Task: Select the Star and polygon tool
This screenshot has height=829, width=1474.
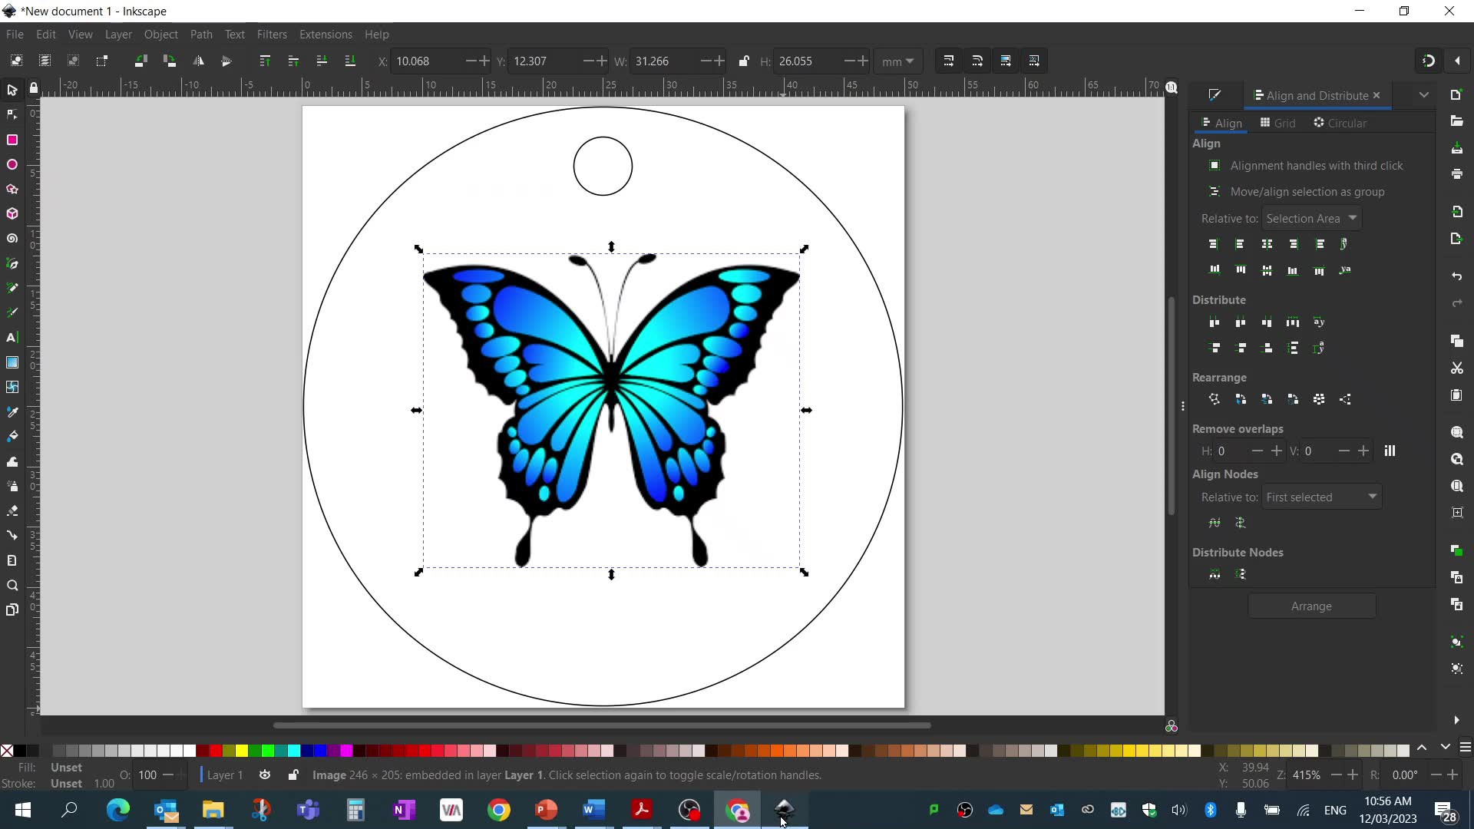Action: click(x=12, y=189)
